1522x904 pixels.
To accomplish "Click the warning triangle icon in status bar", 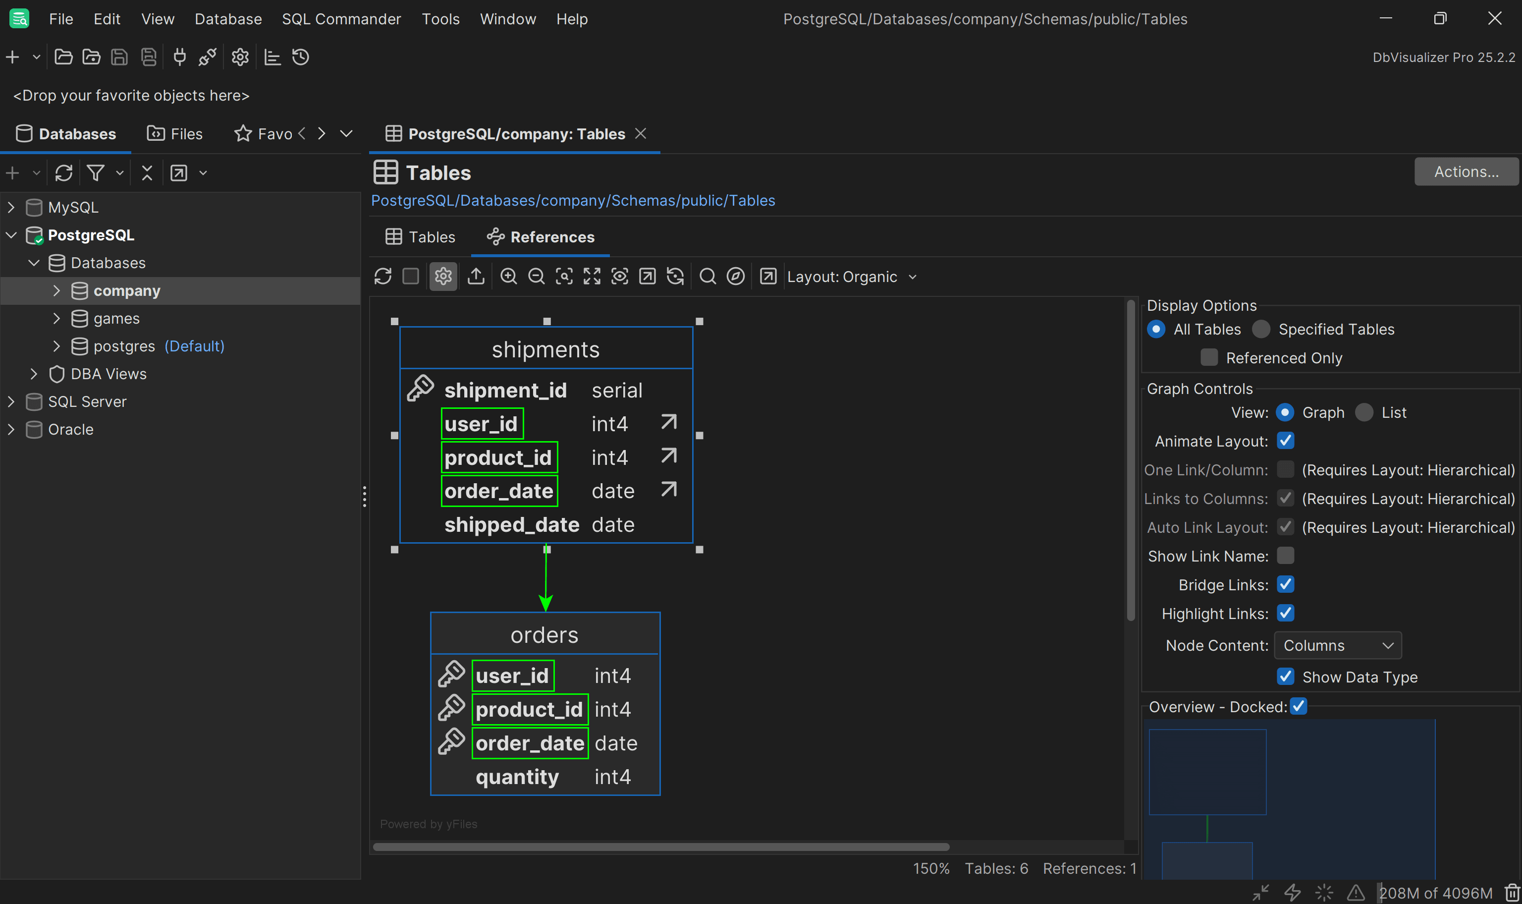I will click(x=1356, y=893).
